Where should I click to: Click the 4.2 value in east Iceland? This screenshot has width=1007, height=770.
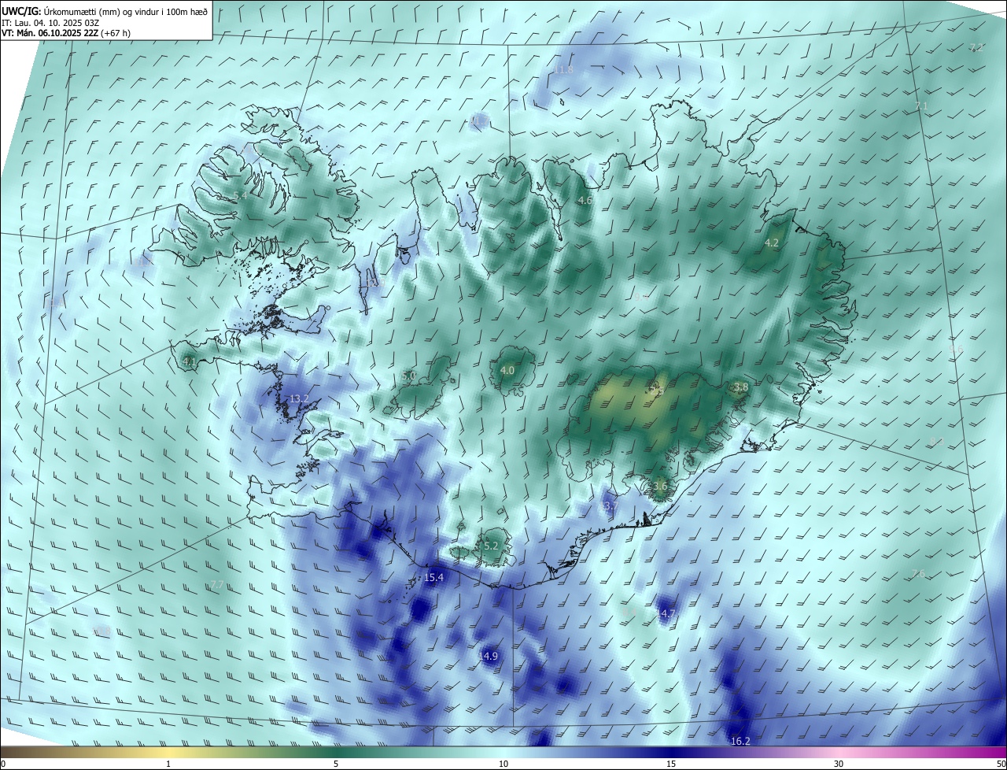click(772, 243)
